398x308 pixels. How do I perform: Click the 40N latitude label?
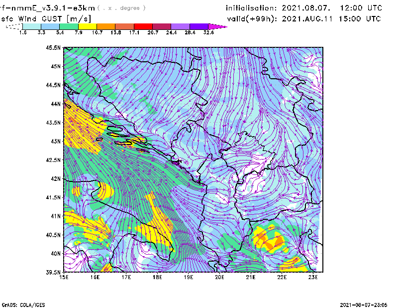click(x=56, y=254)
